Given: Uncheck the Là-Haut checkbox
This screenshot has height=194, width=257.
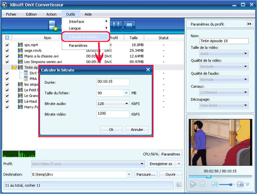Looking at the screenshot, I should [7, 101].
